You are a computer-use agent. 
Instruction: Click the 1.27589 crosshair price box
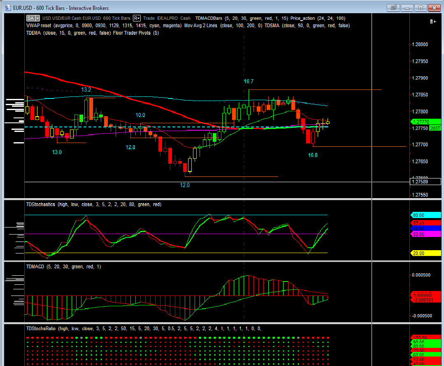pos(425,182)
